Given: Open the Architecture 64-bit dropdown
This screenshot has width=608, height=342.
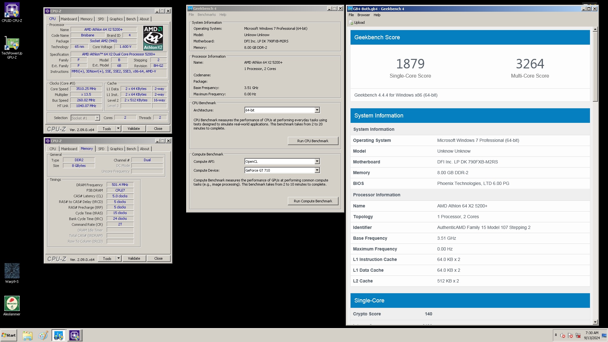Looking at the screenshot, I should tap(317, 110).
